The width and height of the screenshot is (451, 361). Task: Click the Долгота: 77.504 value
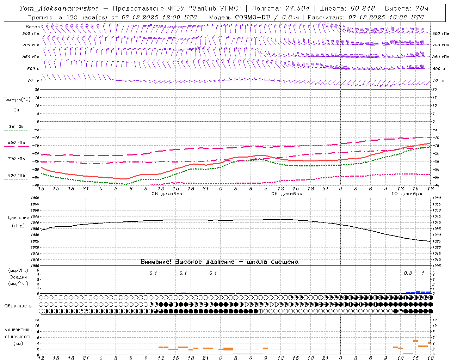[281, 8]
